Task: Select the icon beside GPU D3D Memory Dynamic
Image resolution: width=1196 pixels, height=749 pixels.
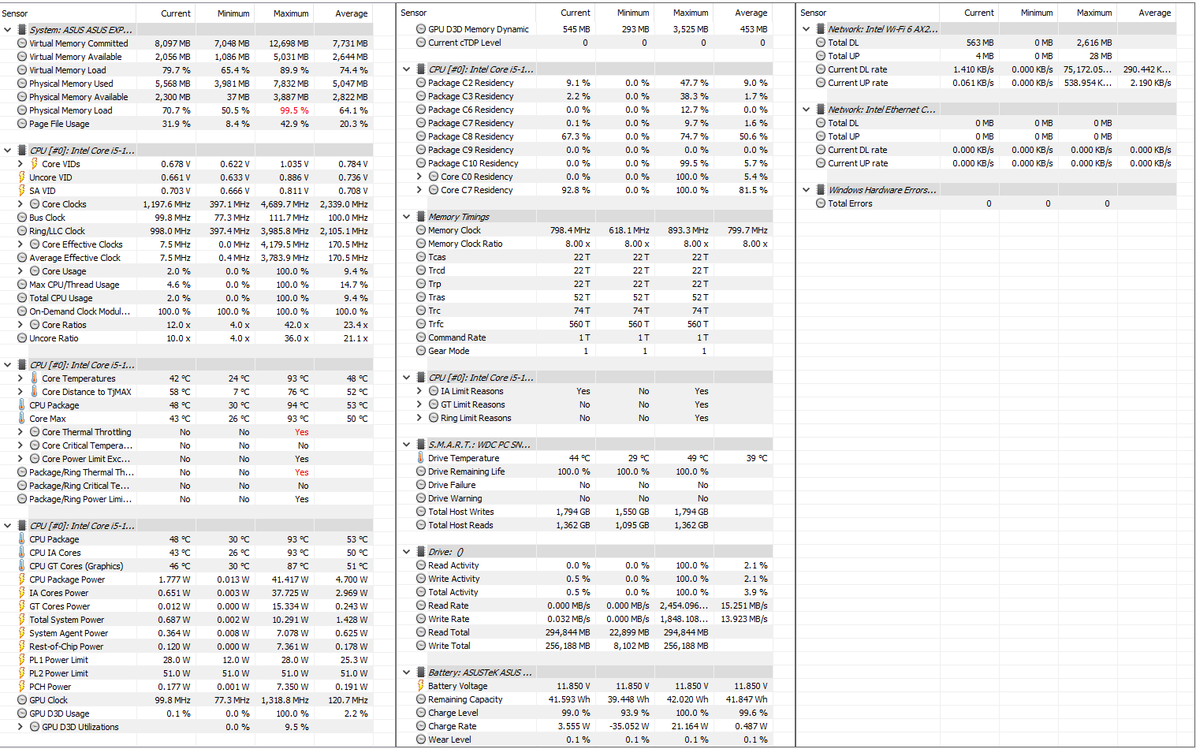Action: (421, 29)
